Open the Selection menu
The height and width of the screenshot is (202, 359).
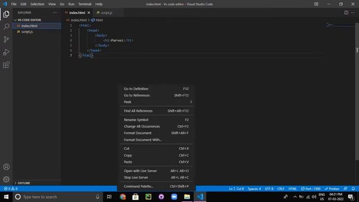point(38,4)
